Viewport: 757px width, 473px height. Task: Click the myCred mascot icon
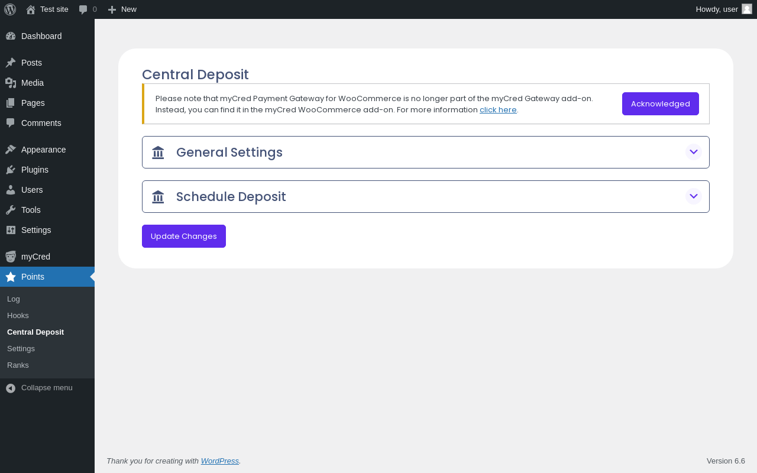(x=11, y=257)
